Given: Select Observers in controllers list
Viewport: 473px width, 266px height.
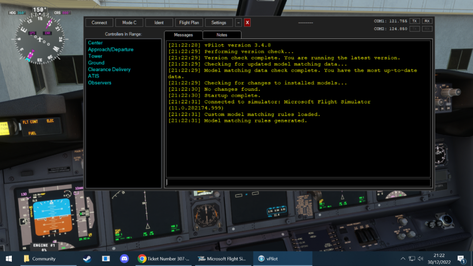Looking at the screenshot, I should tap(99, 83).
